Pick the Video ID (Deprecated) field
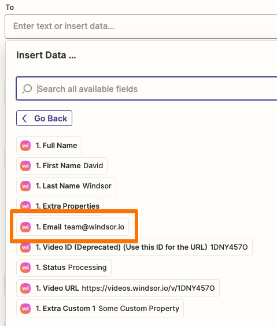277x326 pixels. [134, 247]
